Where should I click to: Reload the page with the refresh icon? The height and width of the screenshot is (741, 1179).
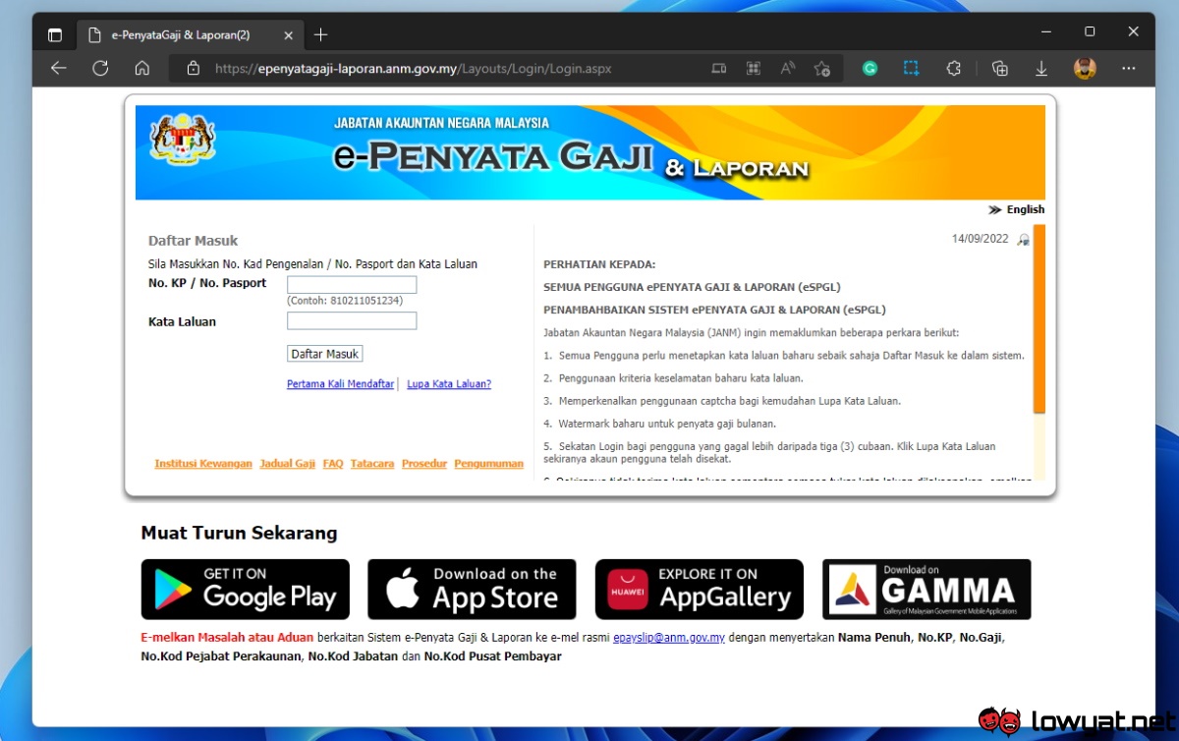pos(100,69)
